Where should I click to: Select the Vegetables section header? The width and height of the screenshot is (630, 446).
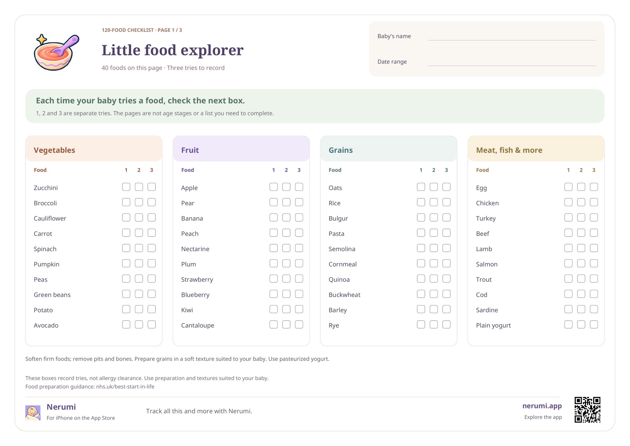pyautogui.click(x=94, y=149)
